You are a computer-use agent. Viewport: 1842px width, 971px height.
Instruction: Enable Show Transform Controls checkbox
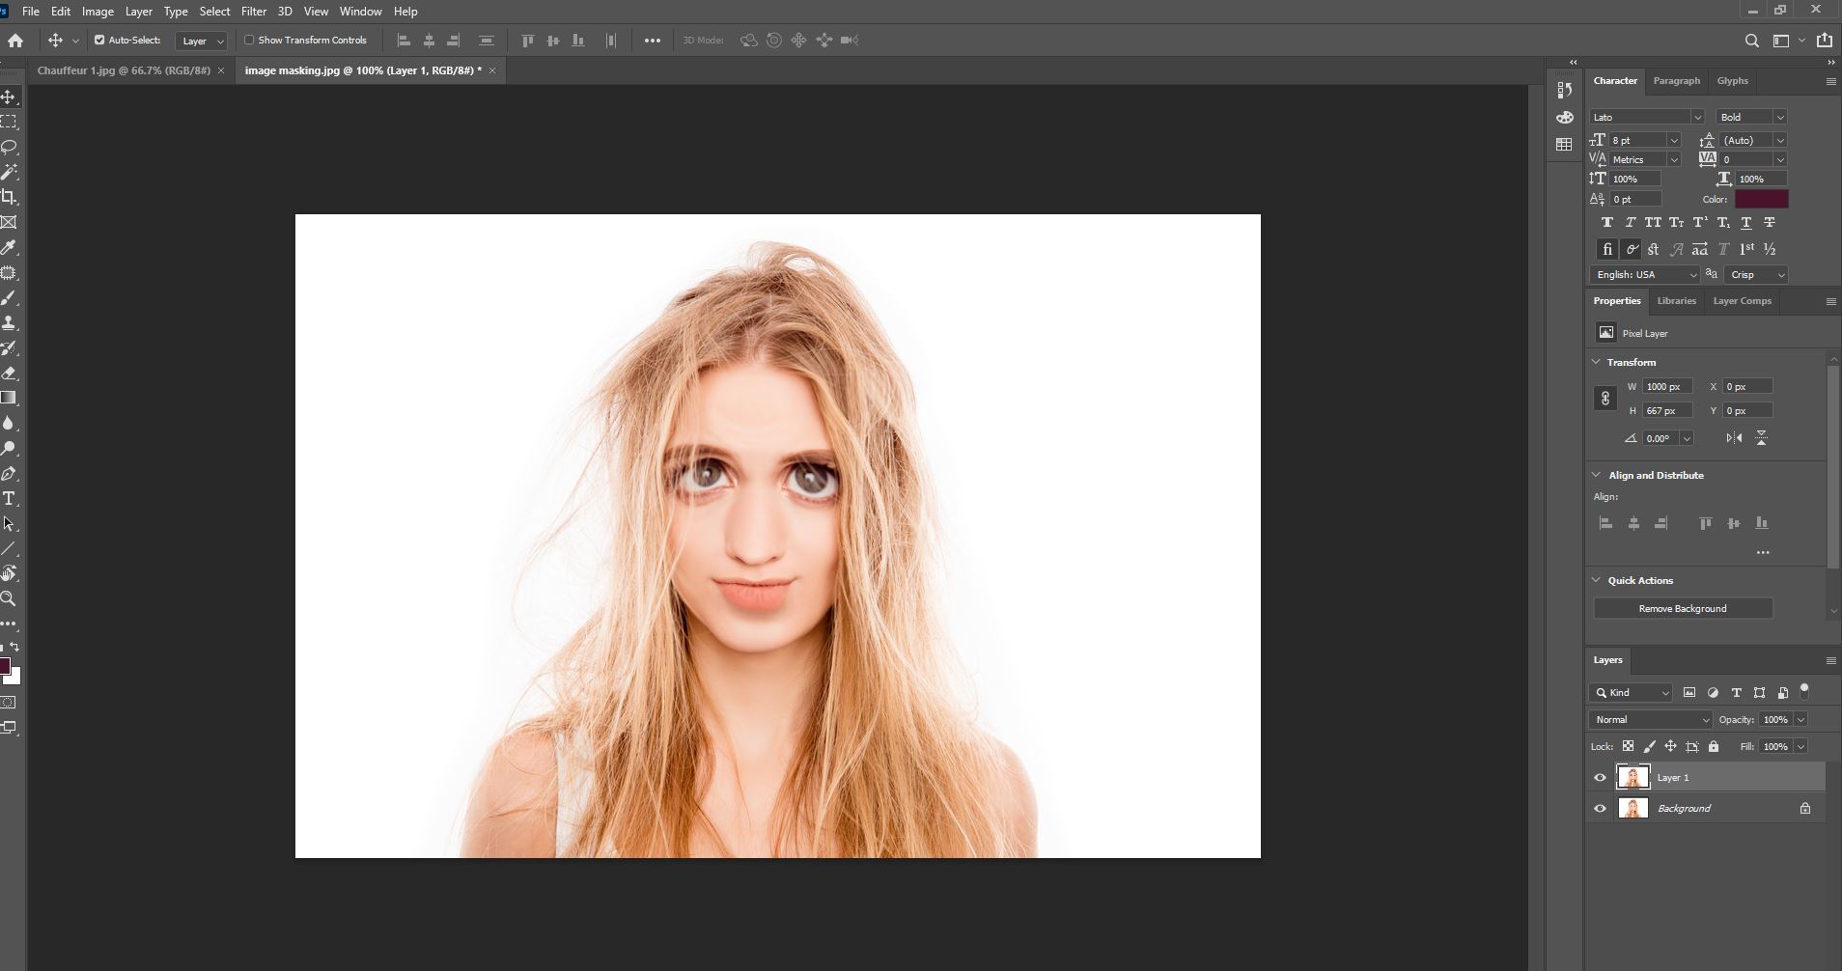point(249,41)
